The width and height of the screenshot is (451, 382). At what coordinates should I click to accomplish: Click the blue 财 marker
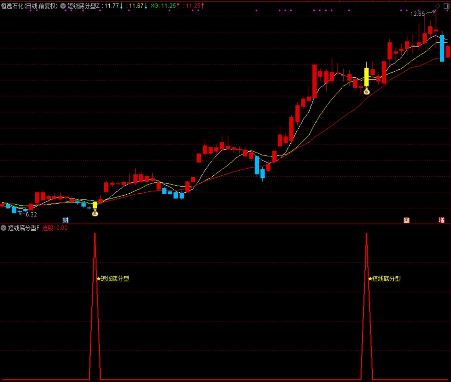66,220
